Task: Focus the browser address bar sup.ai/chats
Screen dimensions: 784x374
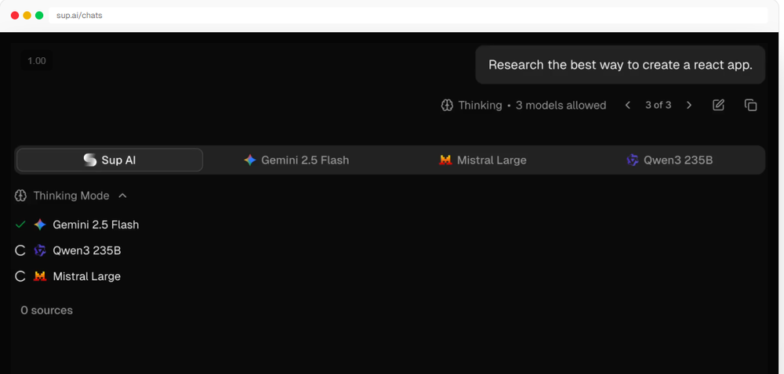Action: (x=408, y=16)
